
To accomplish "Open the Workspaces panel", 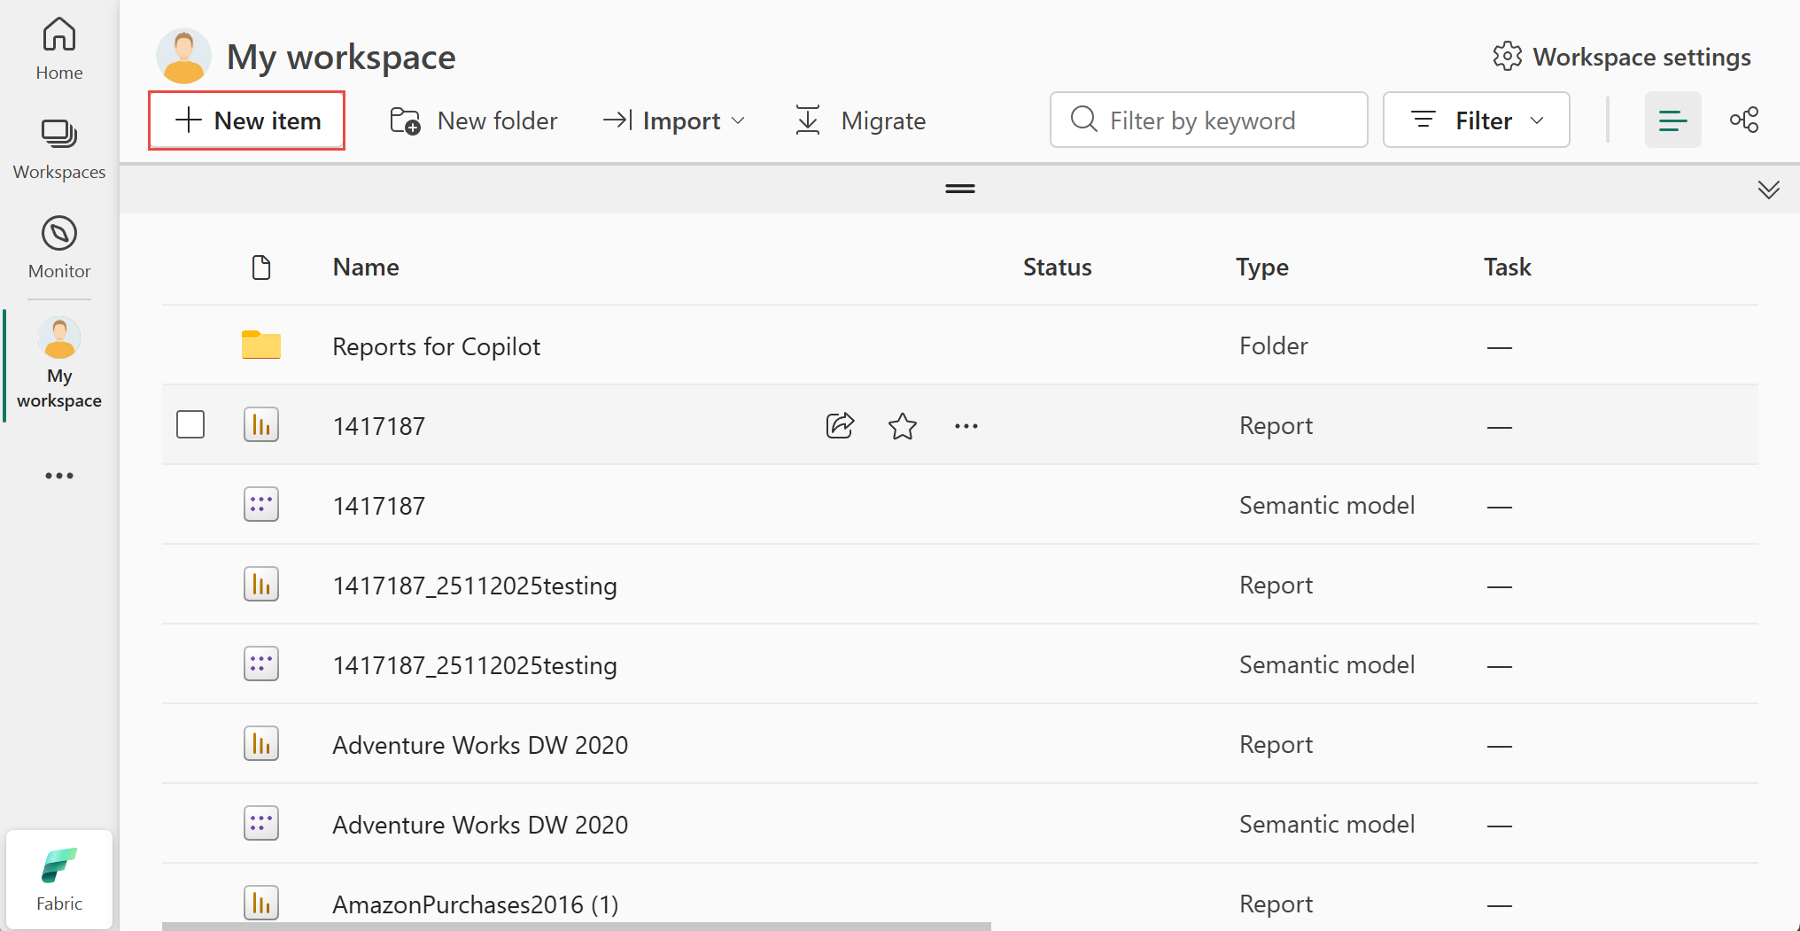I will (59, 149).
